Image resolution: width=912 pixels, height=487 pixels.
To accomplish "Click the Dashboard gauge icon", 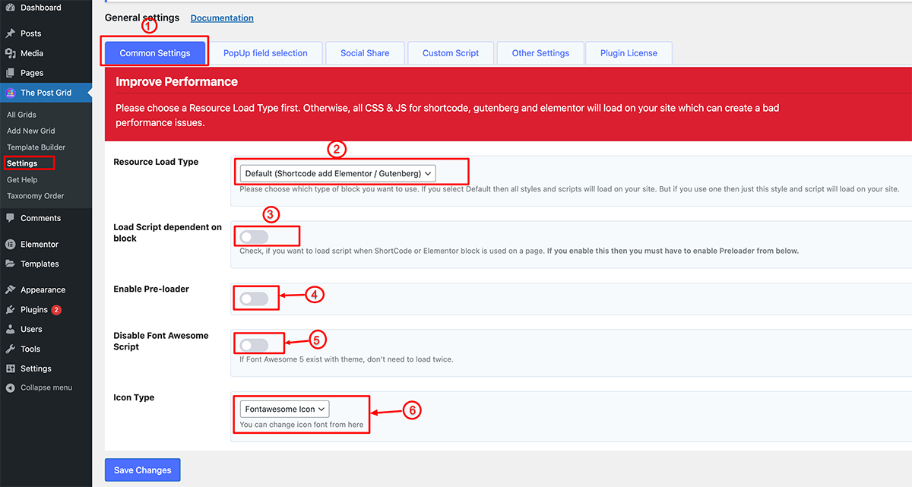I will (x=10, y=8).
